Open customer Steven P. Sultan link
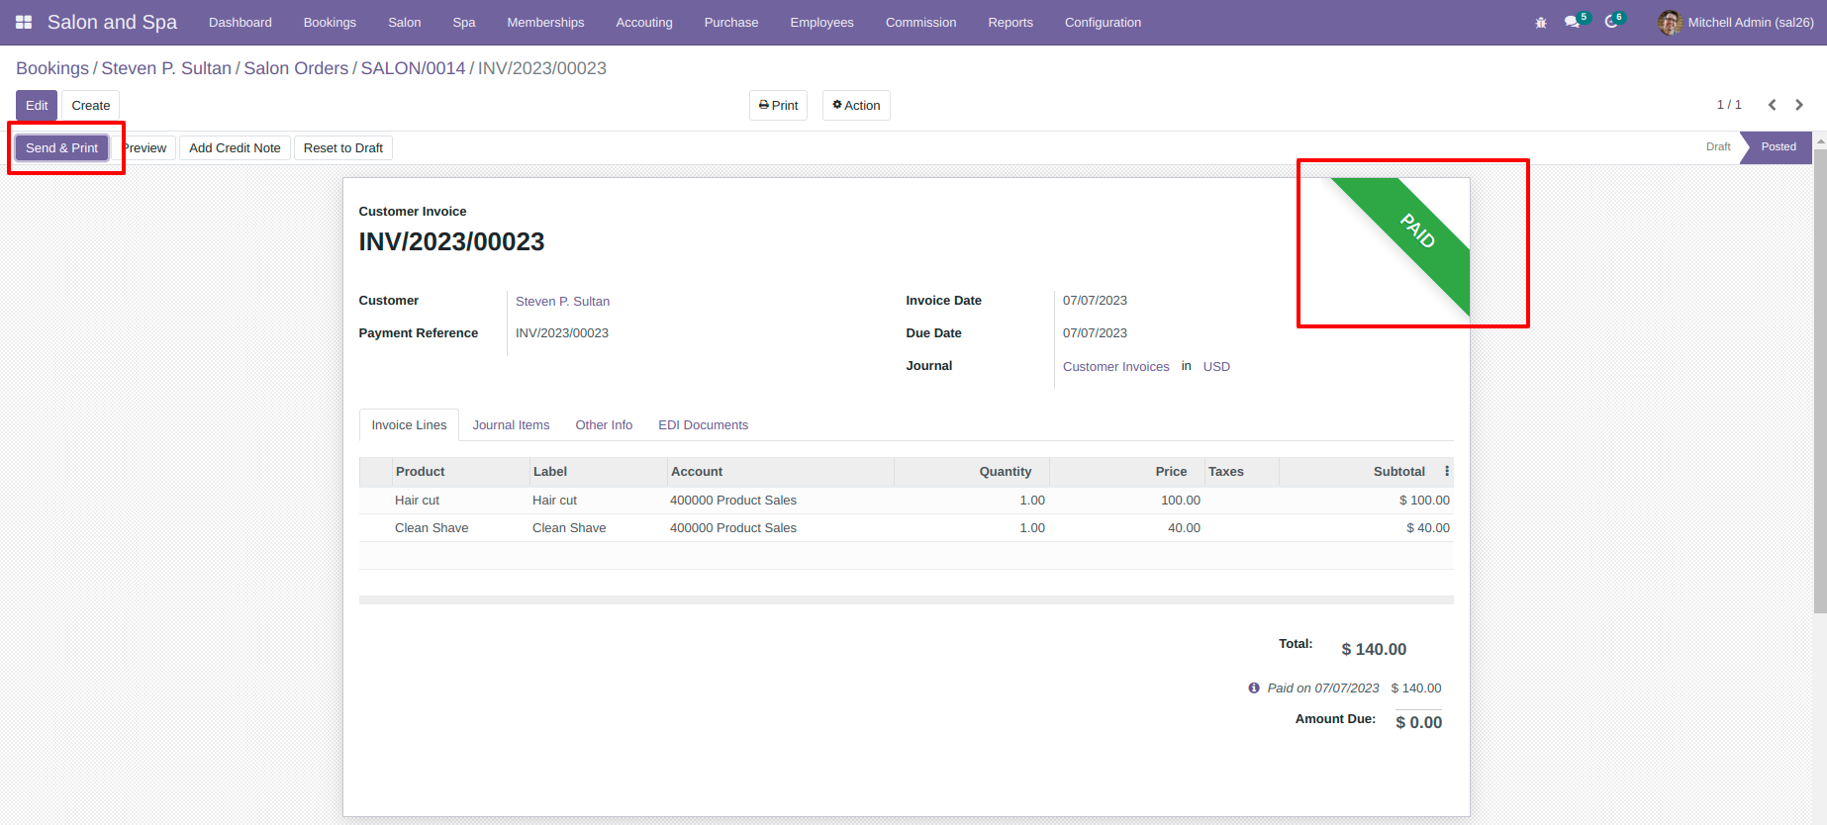The image size is (1827, 825). 562,301
